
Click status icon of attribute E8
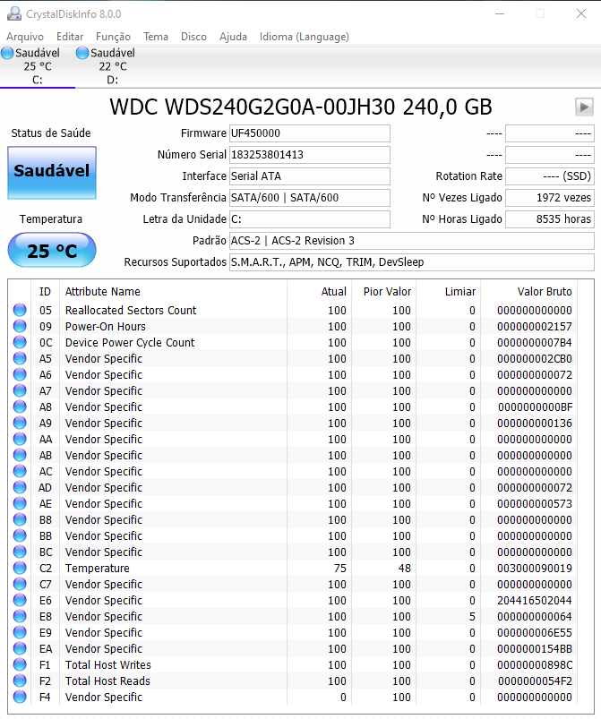coord(20,616)
